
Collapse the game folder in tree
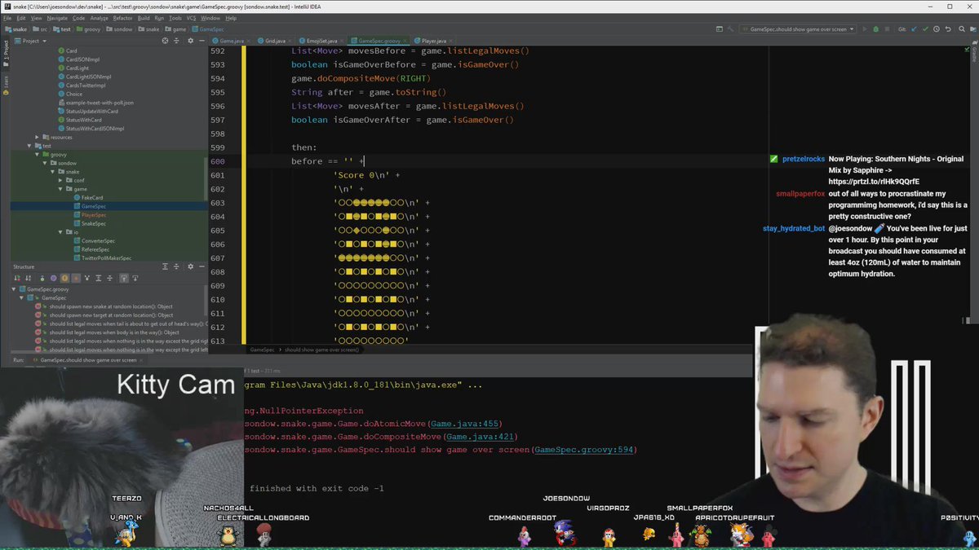pyautogui.click(x=60, y=189)
